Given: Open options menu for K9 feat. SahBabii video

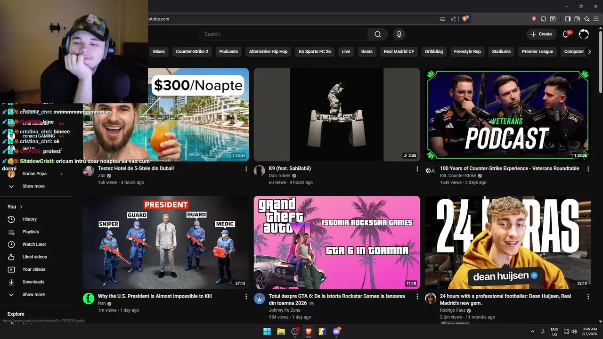Looking at the screenshot, I should click(x=417, y=169).
